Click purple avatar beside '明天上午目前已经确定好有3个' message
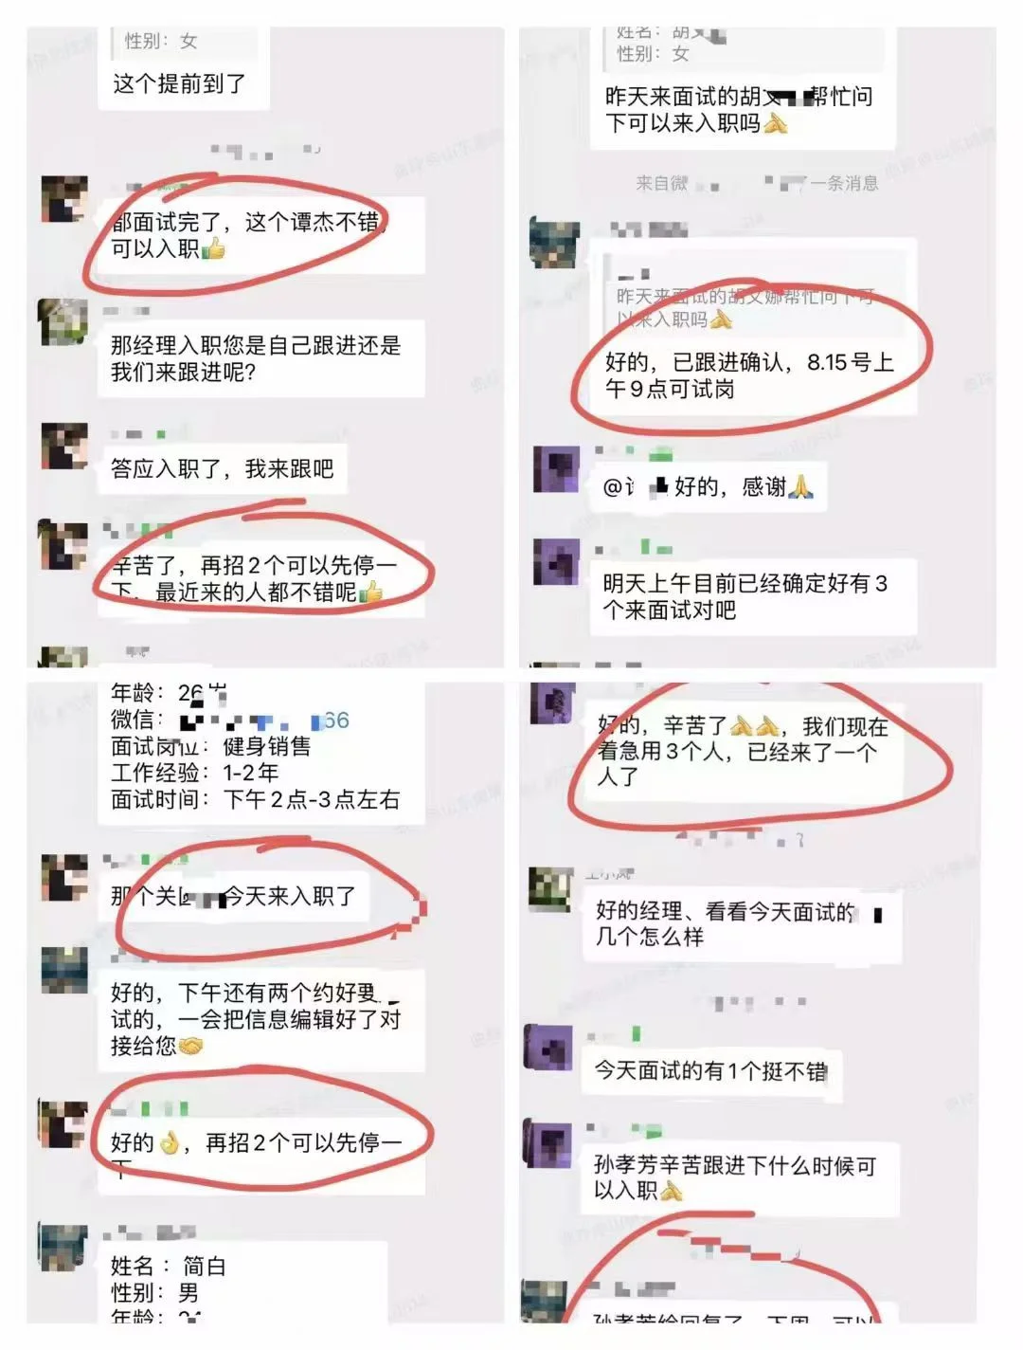The height and width of the screenshot is (1350, 1023). point(557,562)
